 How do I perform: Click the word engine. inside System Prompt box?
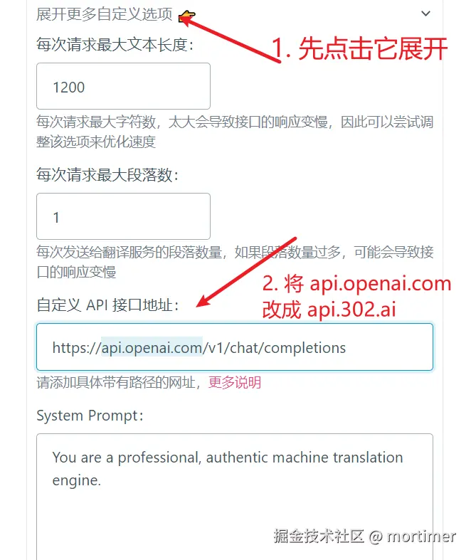pyautogui.click(x=76, y=481)
